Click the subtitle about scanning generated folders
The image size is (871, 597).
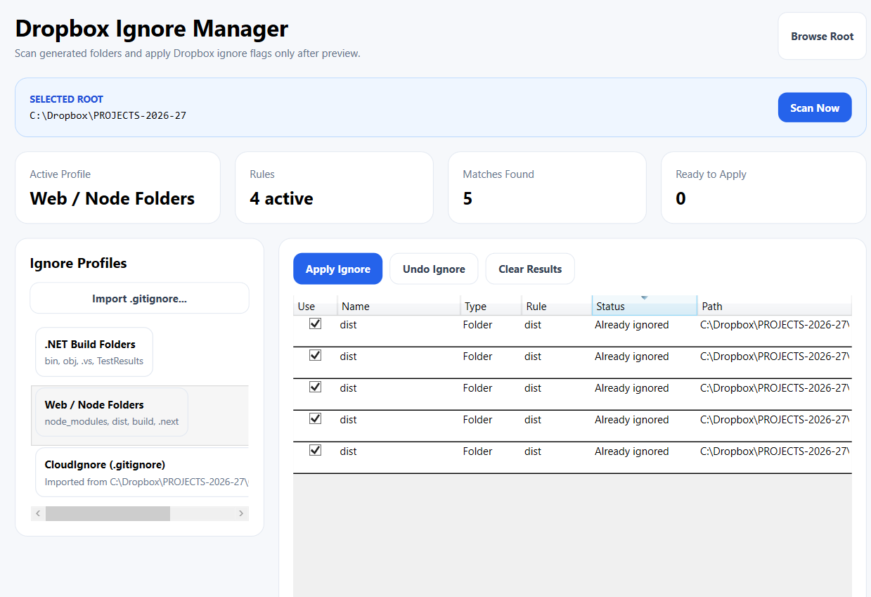coord(187,53)
